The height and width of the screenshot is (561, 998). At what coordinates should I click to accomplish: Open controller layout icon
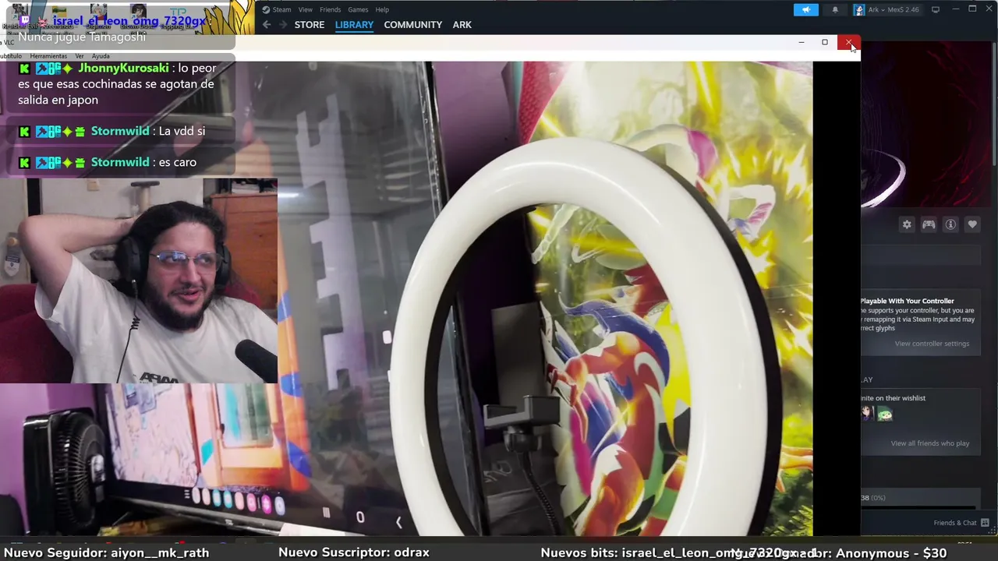point(929,224)
